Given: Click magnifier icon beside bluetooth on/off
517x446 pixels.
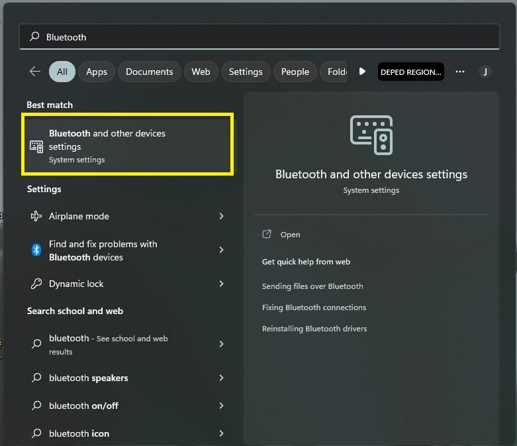Looking at the screenshot, I should [x=36, y=405].
